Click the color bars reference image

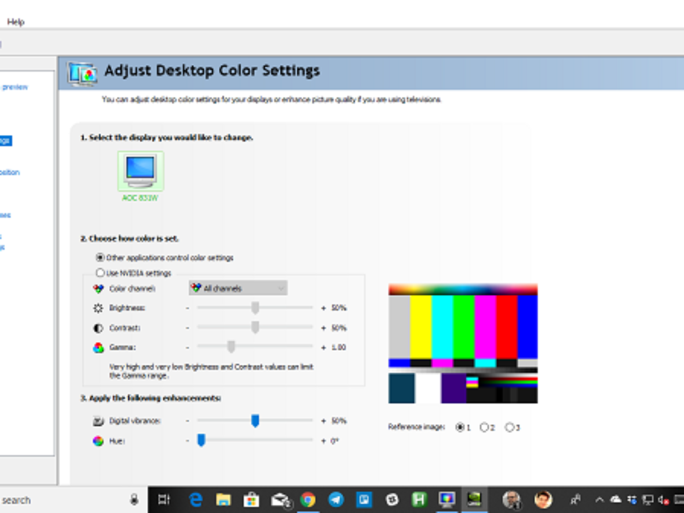click(x=463, y=343)
